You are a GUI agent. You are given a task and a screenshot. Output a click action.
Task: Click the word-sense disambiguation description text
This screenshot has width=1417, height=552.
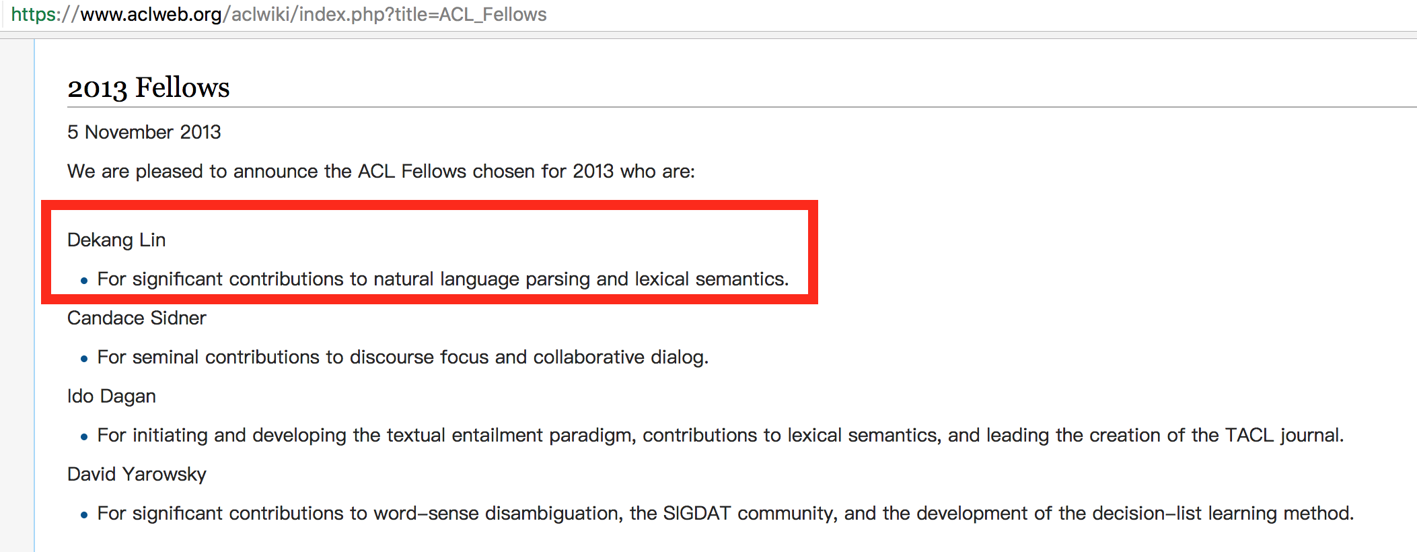pyautogui.click(x=725, y=513)
